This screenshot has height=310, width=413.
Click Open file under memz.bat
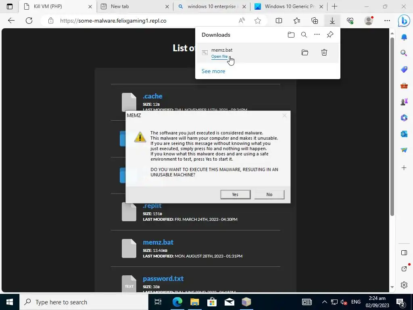coord(219,57)
